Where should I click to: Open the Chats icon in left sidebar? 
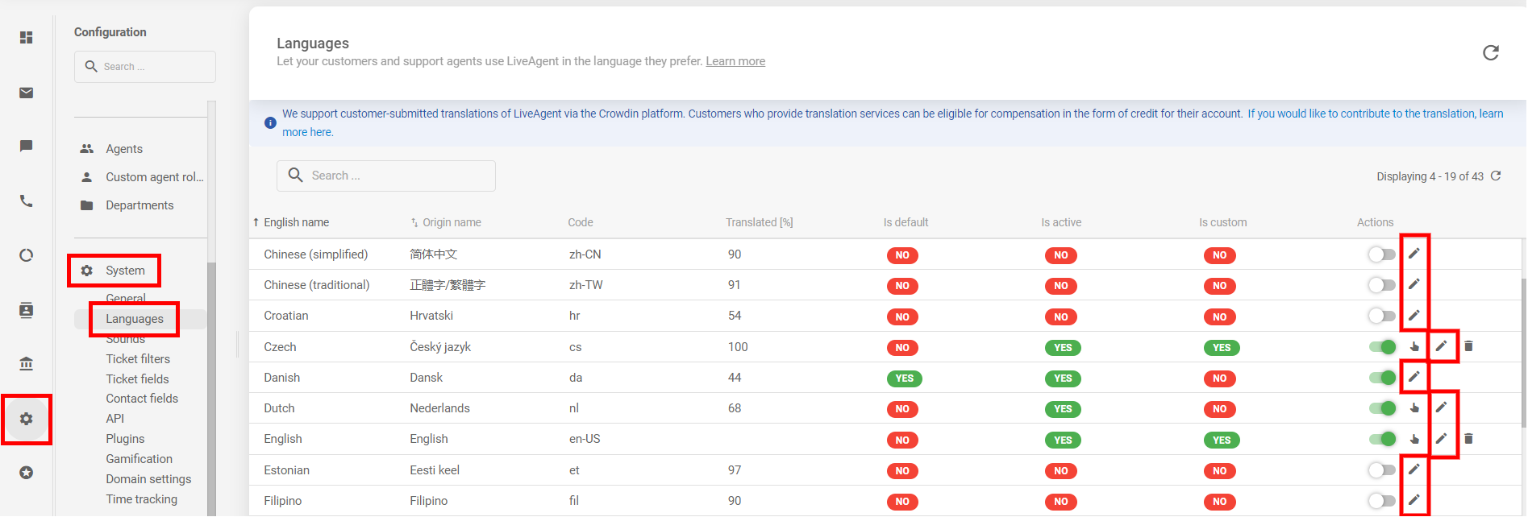pyautogui.click(x=27, y=146)
